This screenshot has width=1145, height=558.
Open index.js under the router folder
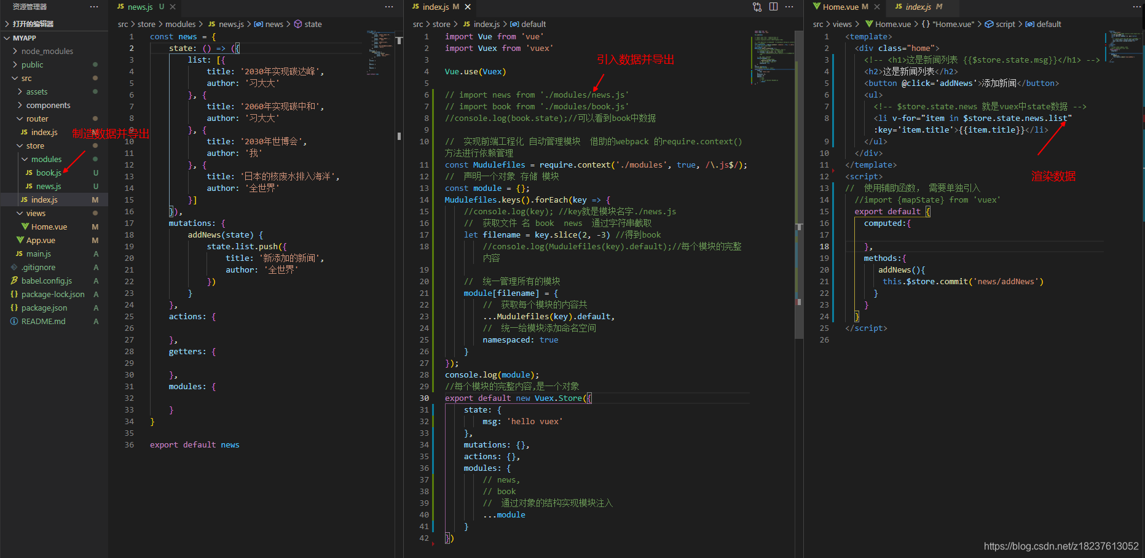[44, 132]
